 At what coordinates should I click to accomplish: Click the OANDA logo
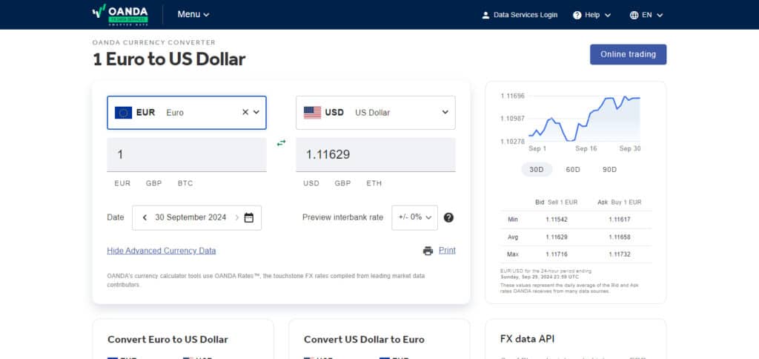click(120, 15)
